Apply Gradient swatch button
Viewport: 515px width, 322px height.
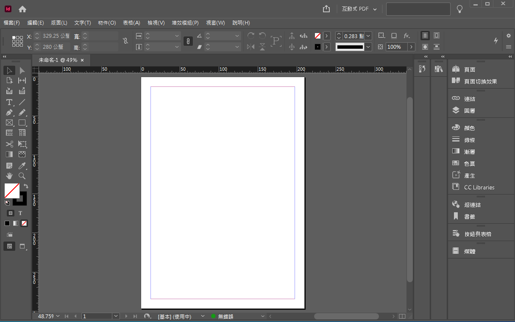pyautogui.click(x=16, y=223)
